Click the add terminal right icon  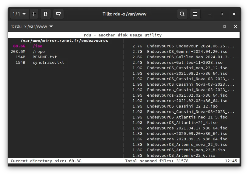(46, 14)
